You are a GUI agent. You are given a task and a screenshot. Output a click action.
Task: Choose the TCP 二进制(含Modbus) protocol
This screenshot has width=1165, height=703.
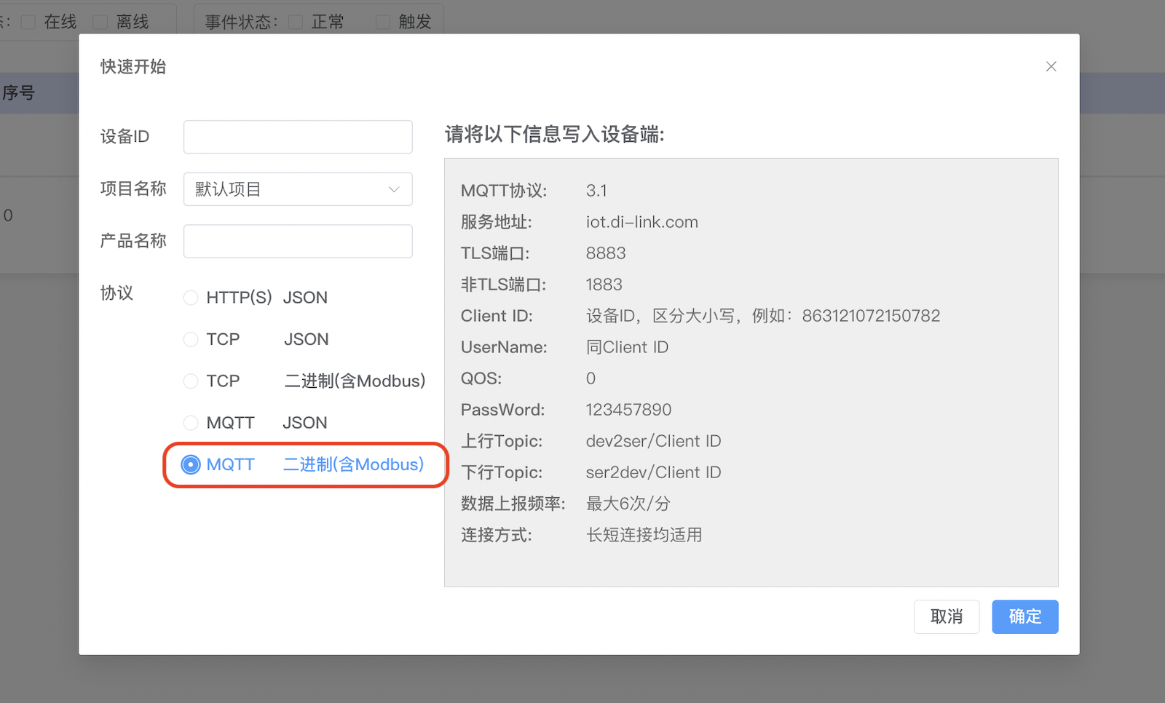tap(191, 381)
